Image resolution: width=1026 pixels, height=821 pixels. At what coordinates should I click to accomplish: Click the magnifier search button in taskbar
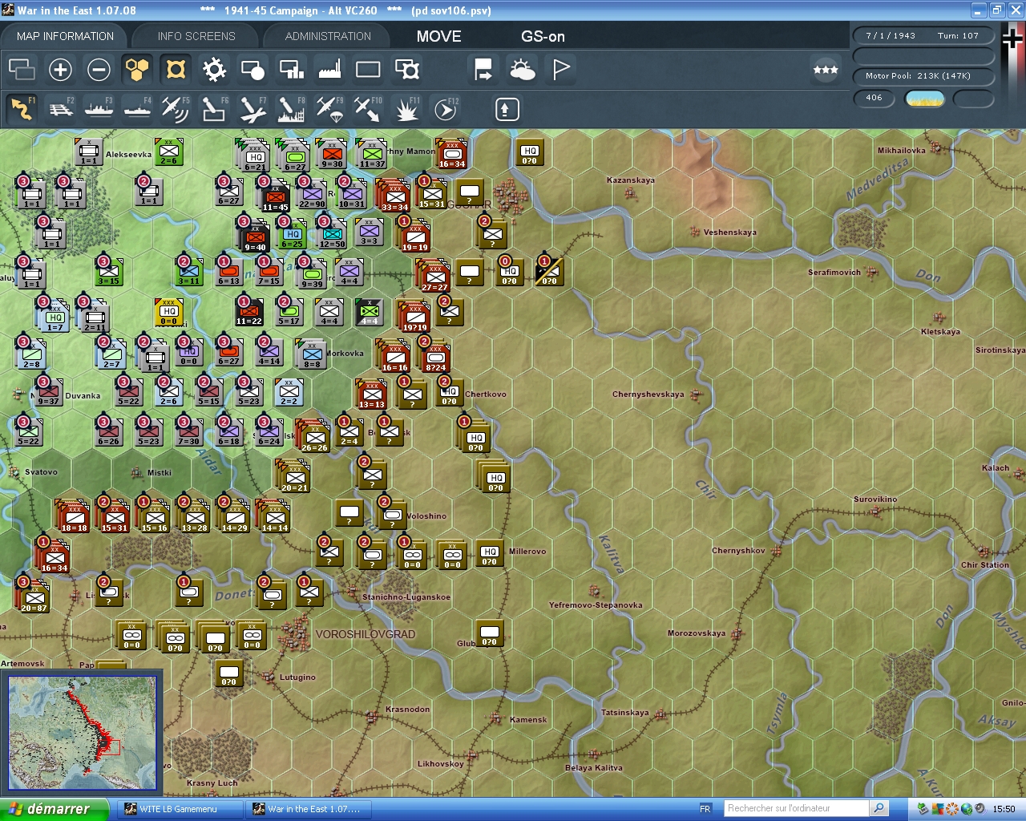click(x=879, y=808)
